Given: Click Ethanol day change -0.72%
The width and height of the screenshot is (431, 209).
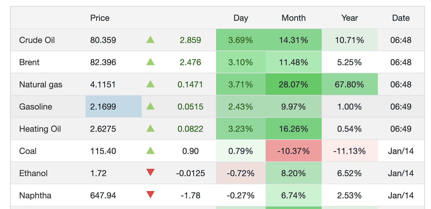Looking at the screenshot, I should 241,173.
